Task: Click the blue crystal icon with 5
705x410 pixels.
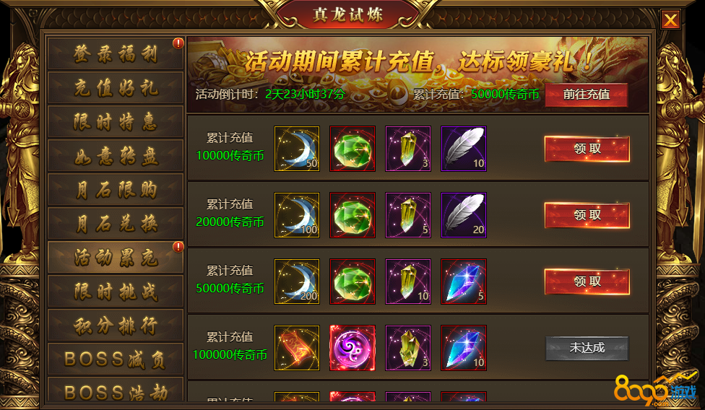Action: coord(464,282)
